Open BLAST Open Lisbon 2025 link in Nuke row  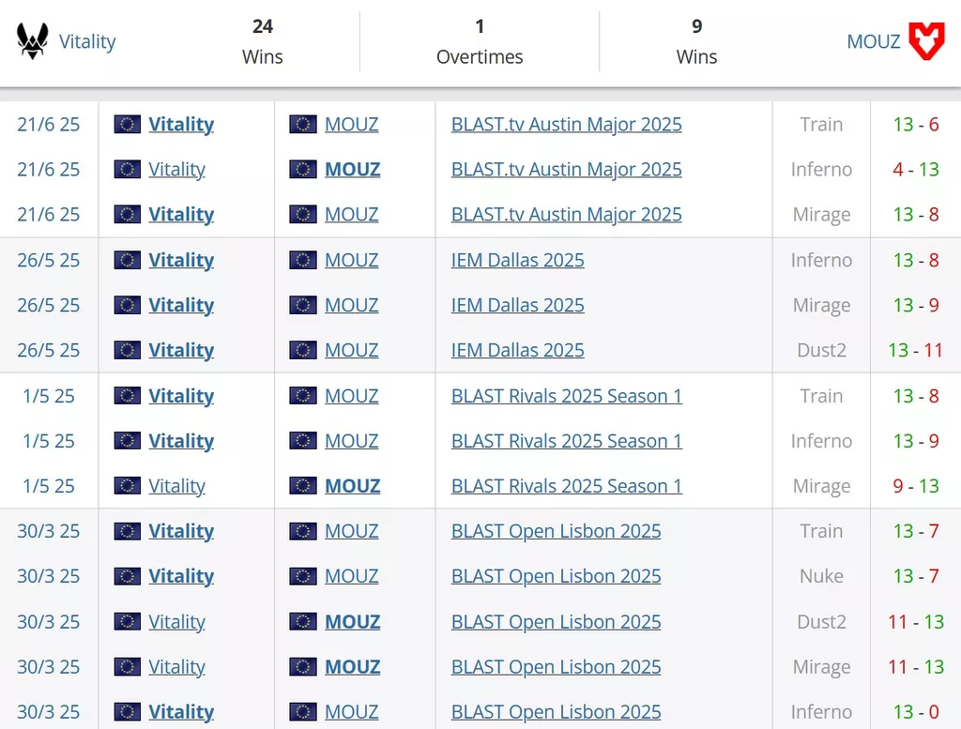tap(556, 576)
